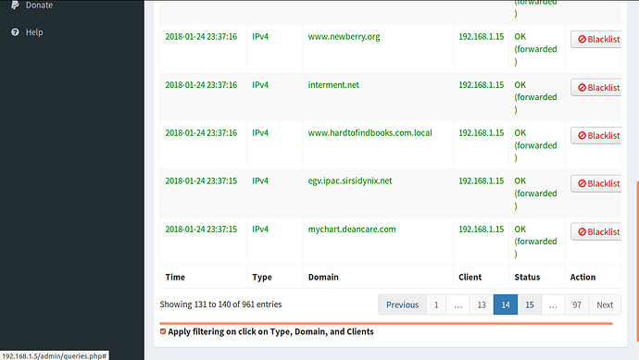Click timestamp of interment.net row
The image size is (639, 360).
click(201, 85)
